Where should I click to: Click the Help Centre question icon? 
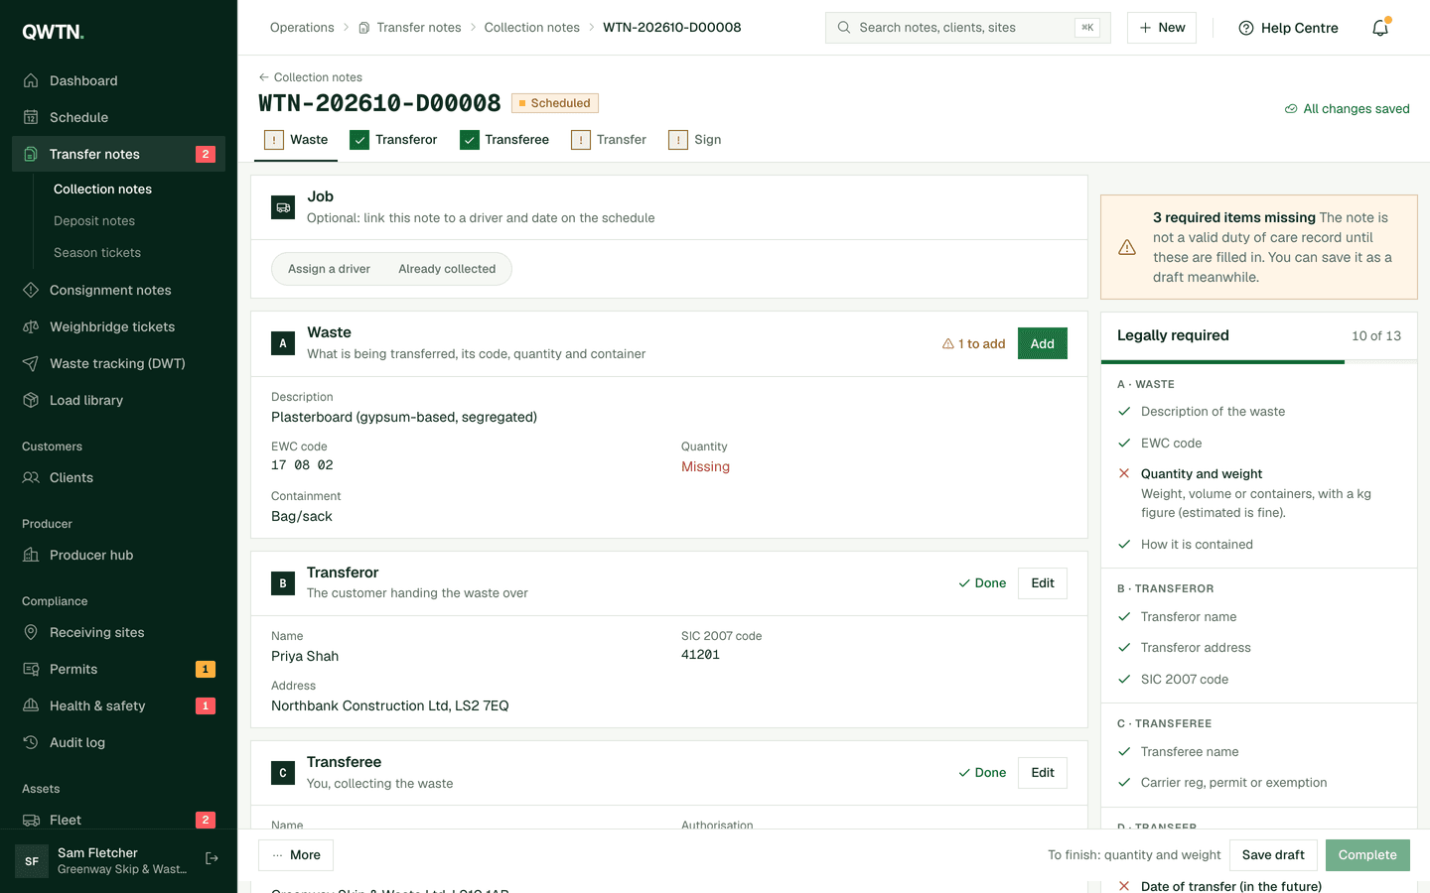[x=1246, y=28]
